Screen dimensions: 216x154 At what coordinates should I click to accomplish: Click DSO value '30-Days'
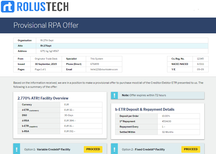tap(69, 115)
